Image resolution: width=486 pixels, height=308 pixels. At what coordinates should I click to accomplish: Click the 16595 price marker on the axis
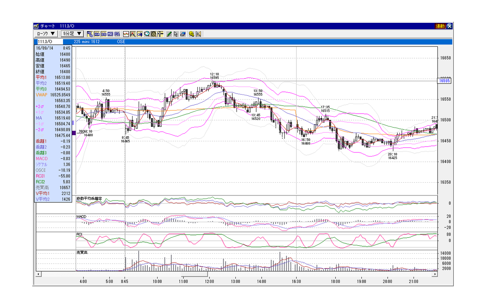[x=443, y=81]
